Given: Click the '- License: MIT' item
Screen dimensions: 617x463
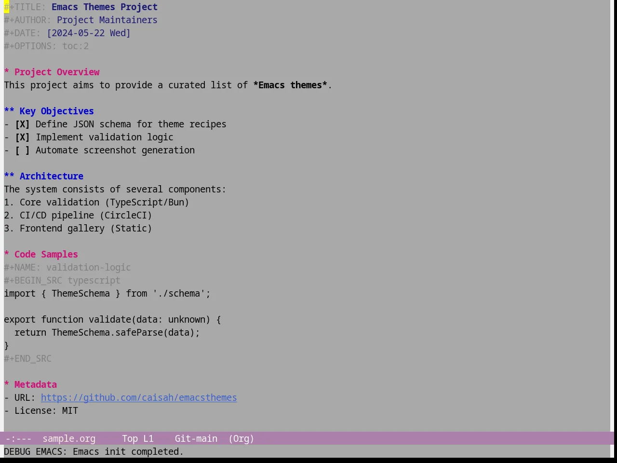Looking at the screenshot, I should pos(41,411).
